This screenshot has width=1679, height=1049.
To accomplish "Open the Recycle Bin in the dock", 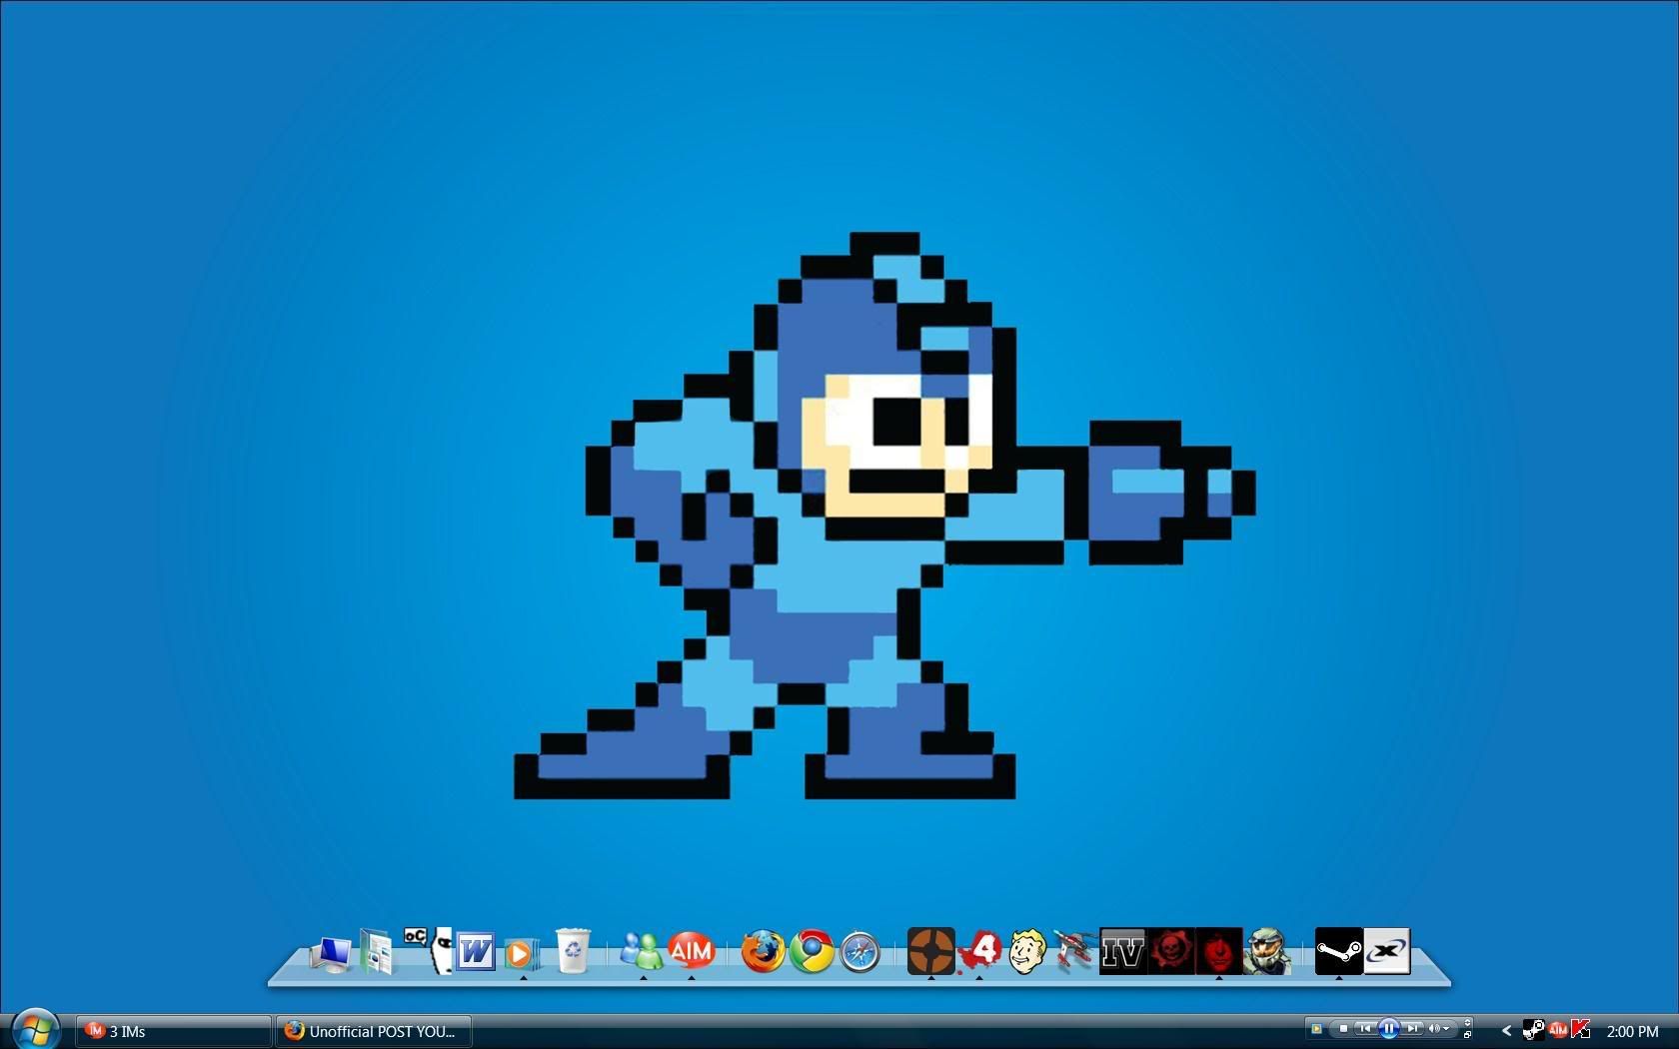I will [x=573, y=950].
